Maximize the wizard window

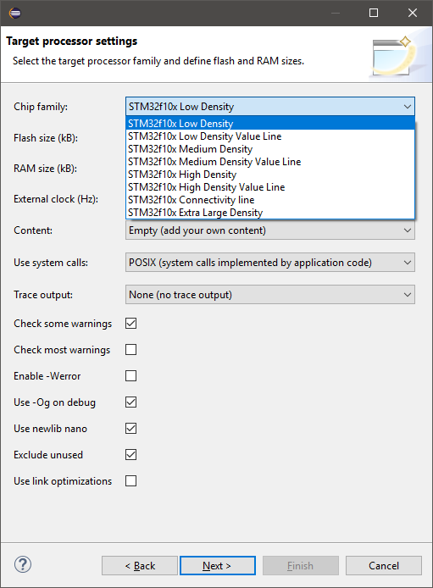374,13
